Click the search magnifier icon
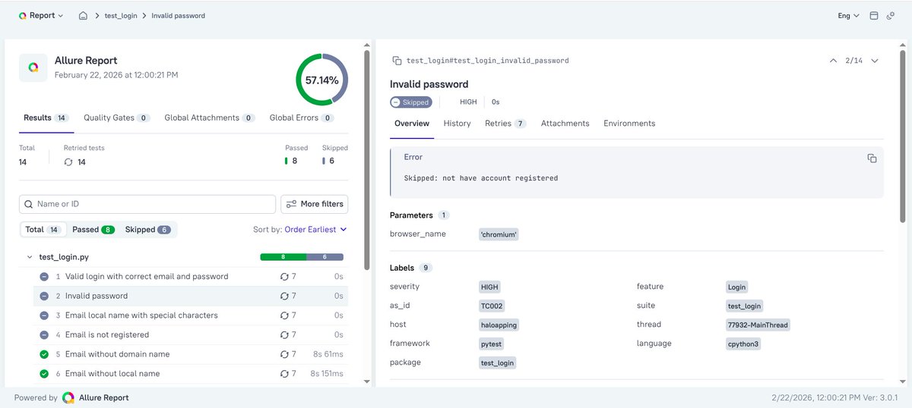The image size is (912, 408). pyautogui.click(x=29, y=204)
